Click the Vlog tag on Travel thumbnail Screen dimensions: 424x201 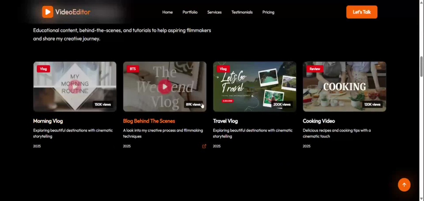coord(223,69)
